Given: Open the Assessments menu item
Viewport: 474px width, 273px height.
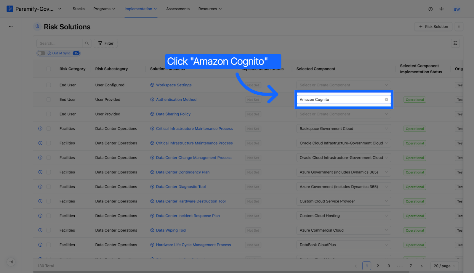Looking at the screenshot, I should tap(178, 9).
